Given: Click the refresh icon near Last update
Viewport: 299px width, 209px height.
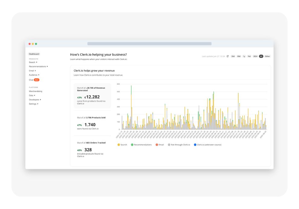Looking at the screenshot, I should point(227,56).
